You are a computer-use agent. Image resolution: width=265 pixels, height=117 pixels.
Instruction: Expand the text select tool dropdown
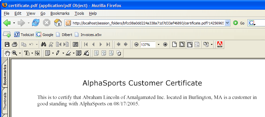(x=32, y=53)
